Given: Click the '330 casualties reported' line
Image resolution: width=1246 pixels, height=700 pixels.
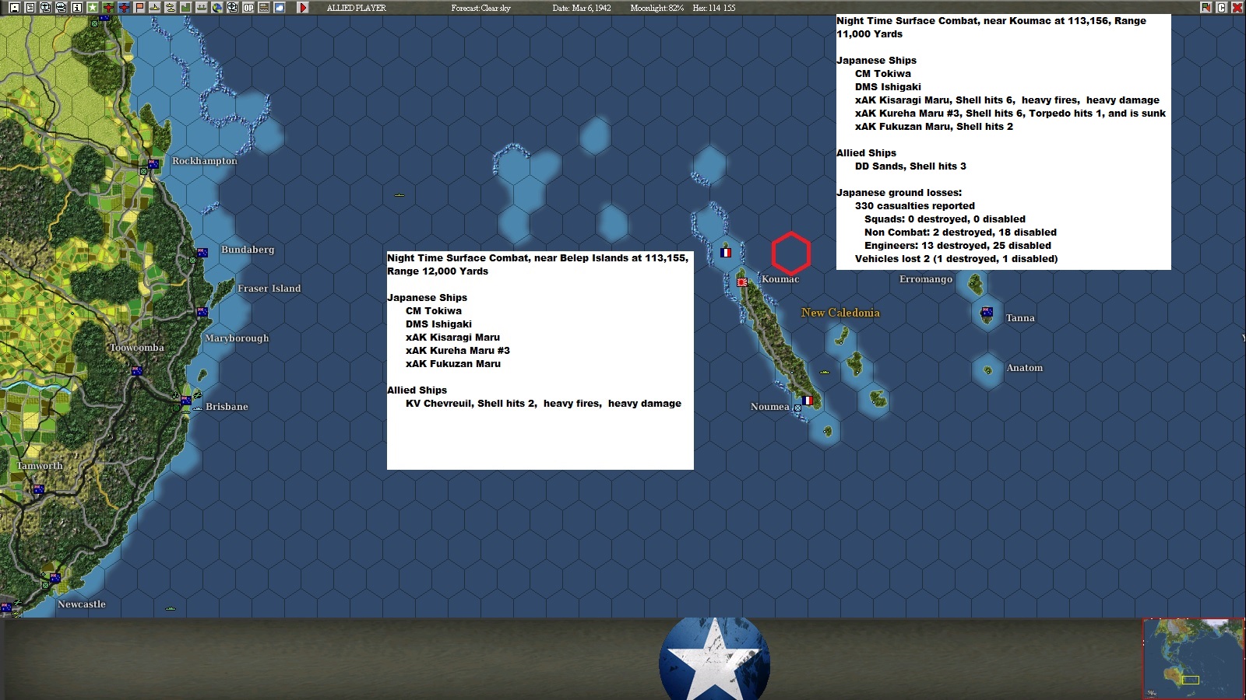Looking at the screenshot, I should pyautogui.click(x=915, y=206).
